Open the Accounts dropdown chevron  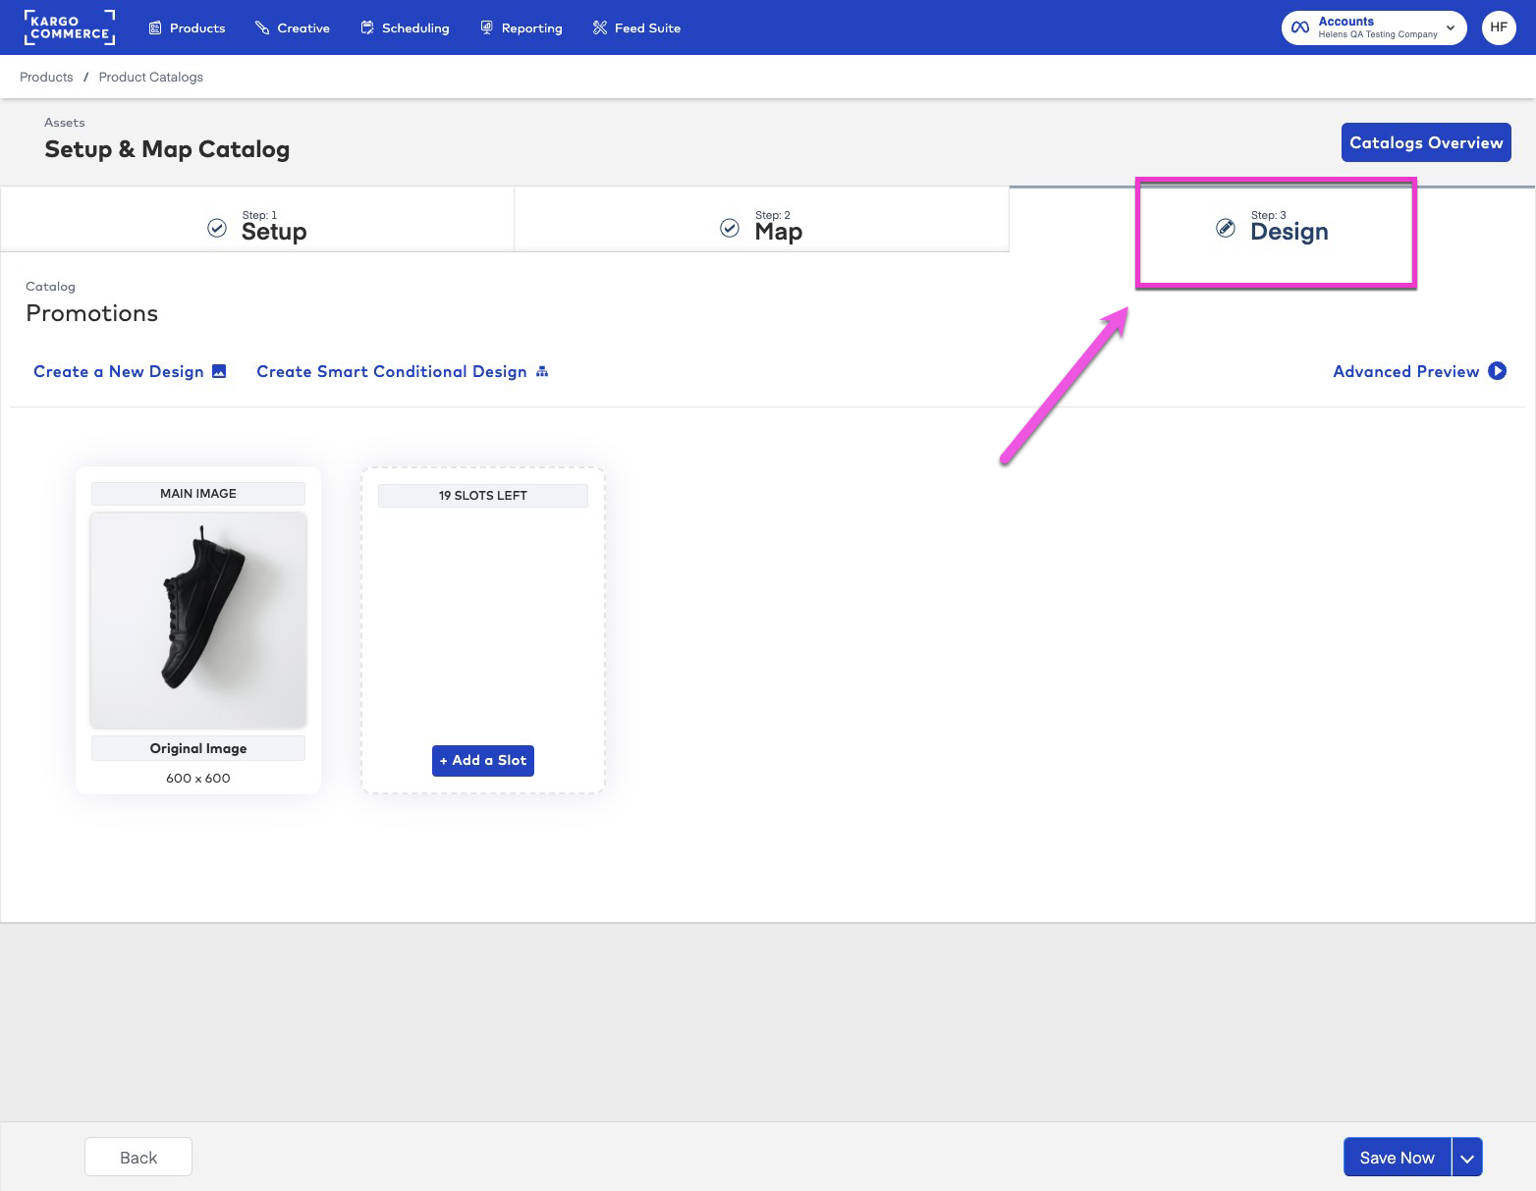point(1451,27)
